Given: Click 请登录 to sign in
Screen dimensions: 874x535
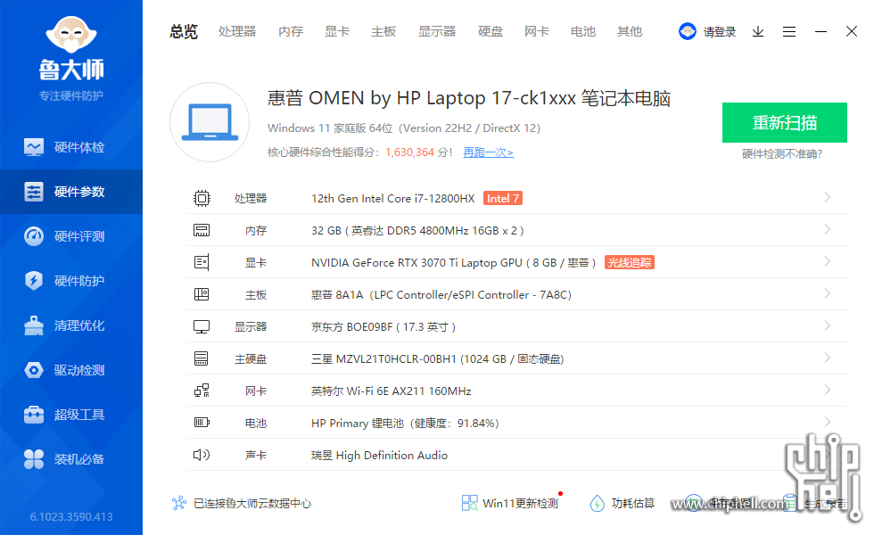Looking at the screenshot, I should (720, 32).
